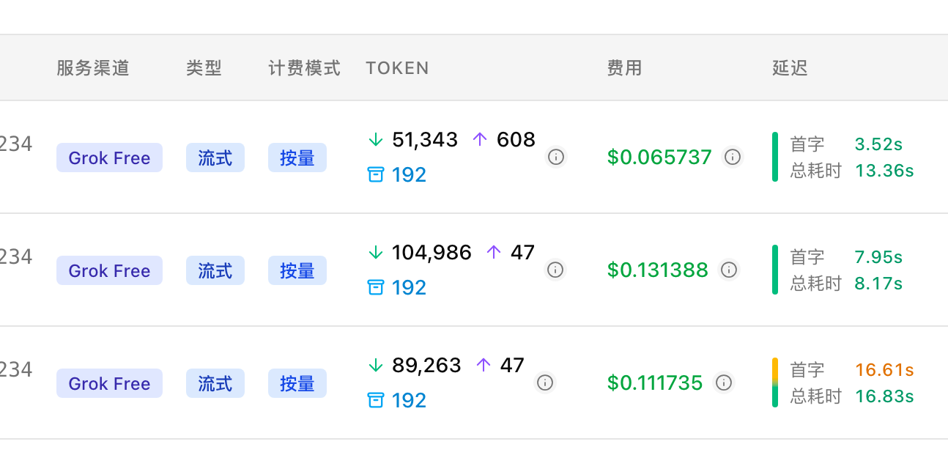Click orange first-token latency 16.61s
948x466 pixels.
[884, 370]
